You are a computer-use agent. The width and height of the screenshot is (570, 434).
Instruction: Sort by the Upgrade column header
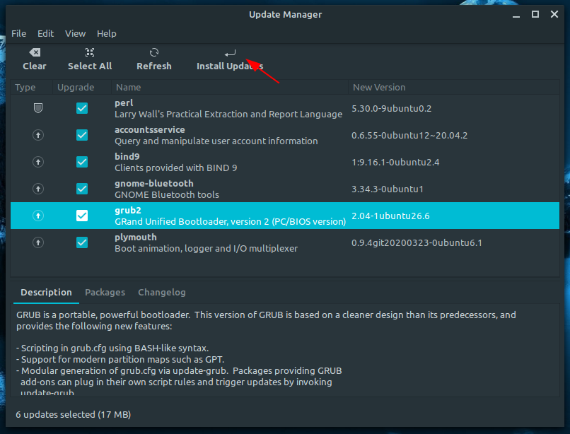pos(82,87)
